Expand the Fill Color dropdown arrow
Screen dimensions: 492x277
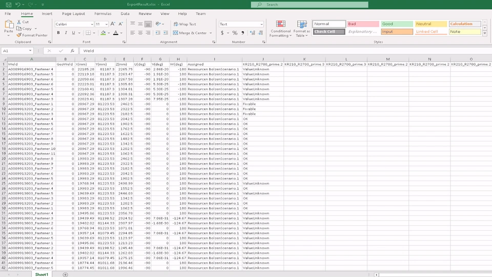click(109, 33)
